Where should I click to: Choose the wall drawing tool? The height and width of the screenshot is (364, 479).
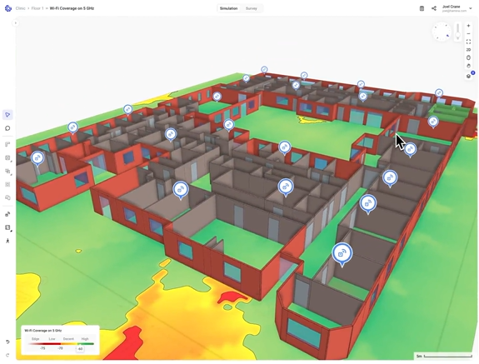[7, 144]
